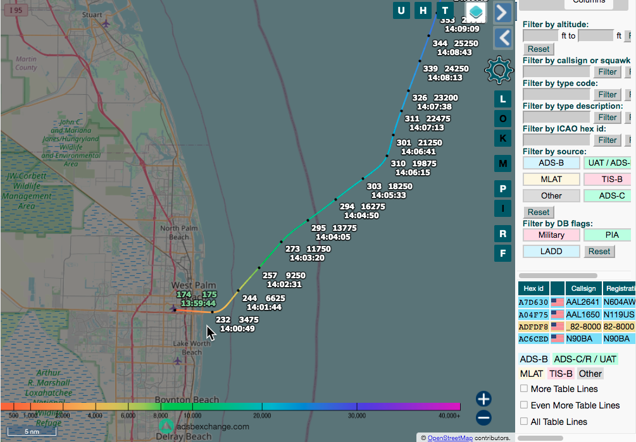Screen dimensions: 636x442
Task: Focus the type description filter field
Action: pos(556,117)
